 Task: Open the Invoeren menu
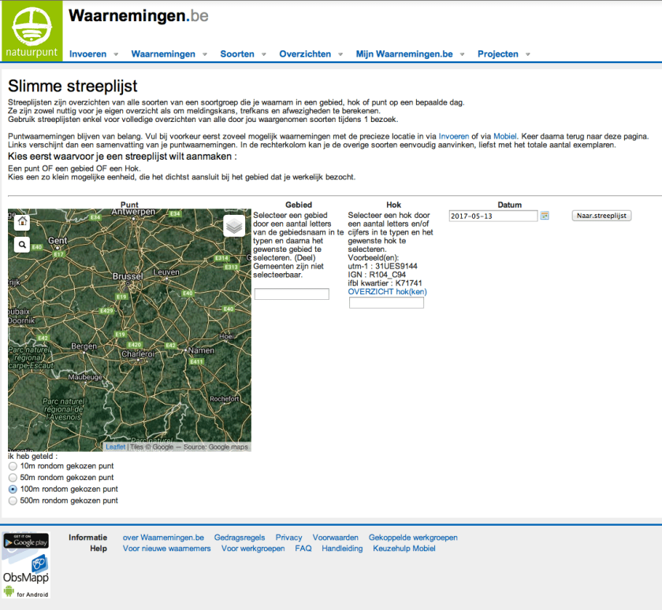[87, 54]
